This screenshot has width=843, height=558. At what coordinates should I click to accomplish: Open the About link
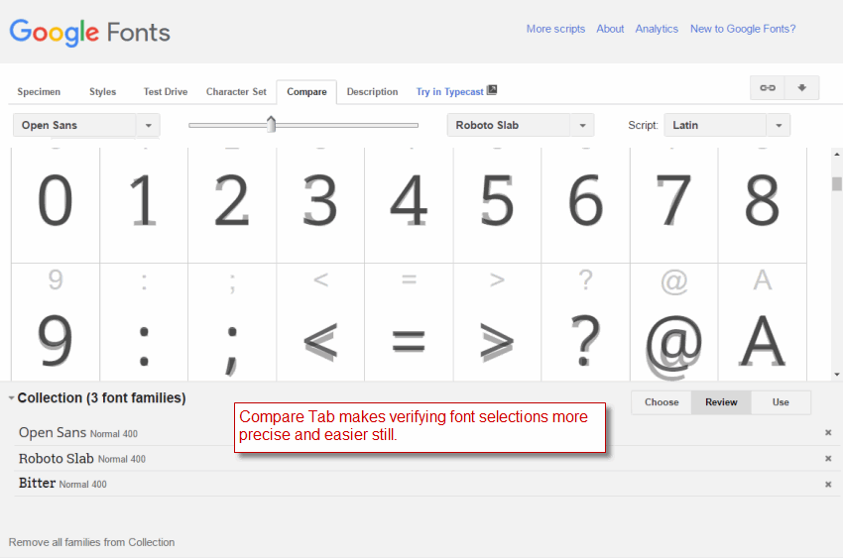[610, 29]
